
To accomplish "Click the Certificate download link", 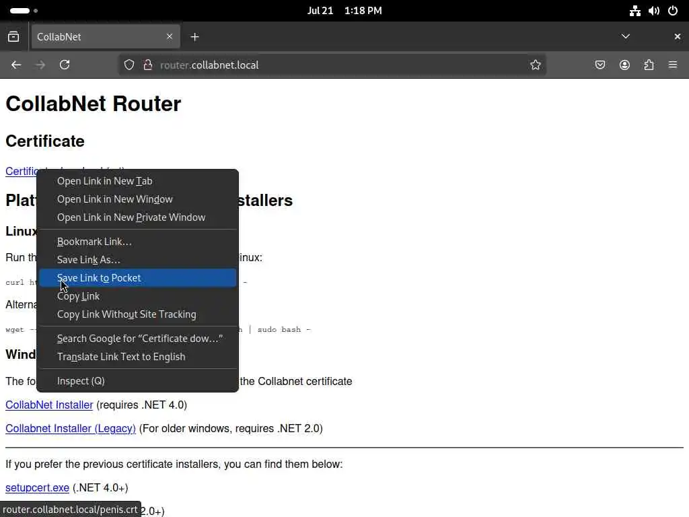I will pyautogui.click(x=21, y=172).
